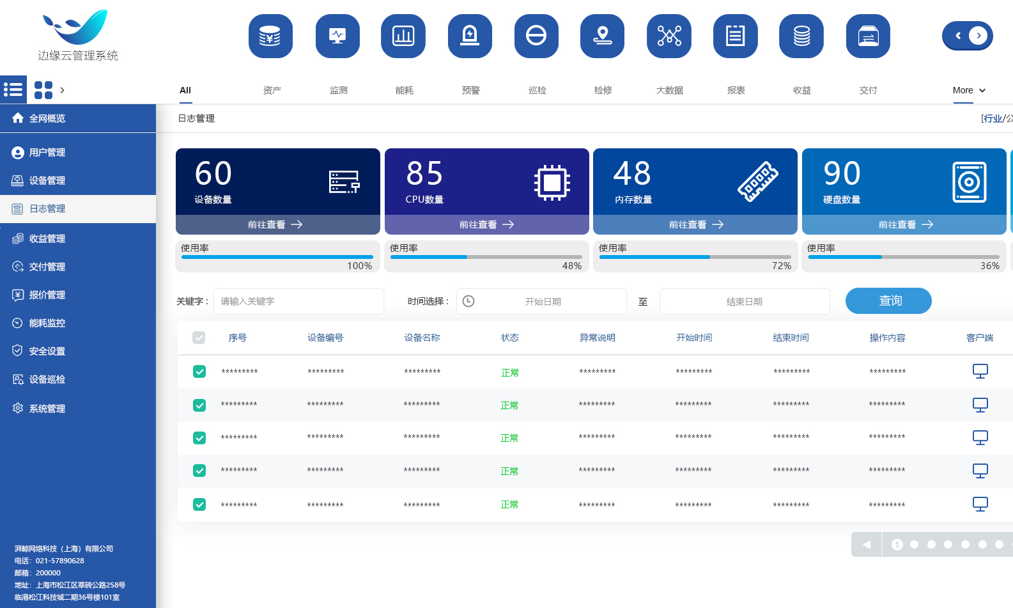
Task: Uncheck the fifth table row checkbox
Action: pyautogui.click(x=199, y=504)
